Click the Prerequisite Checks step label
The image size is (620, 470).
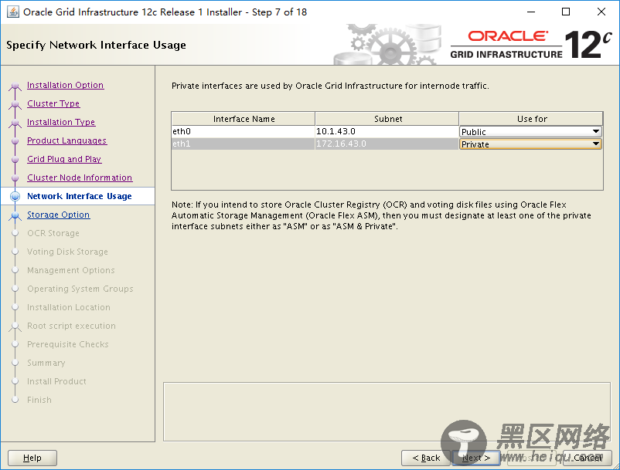(x=68, y=344)
